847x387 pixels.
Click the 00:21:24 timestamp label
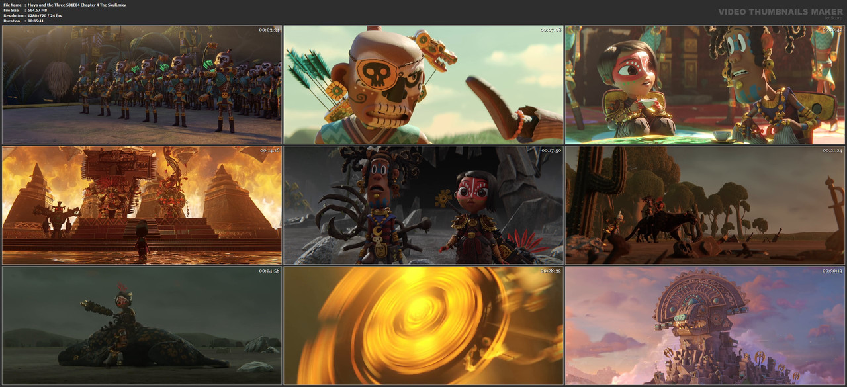[x=832, y=151]
